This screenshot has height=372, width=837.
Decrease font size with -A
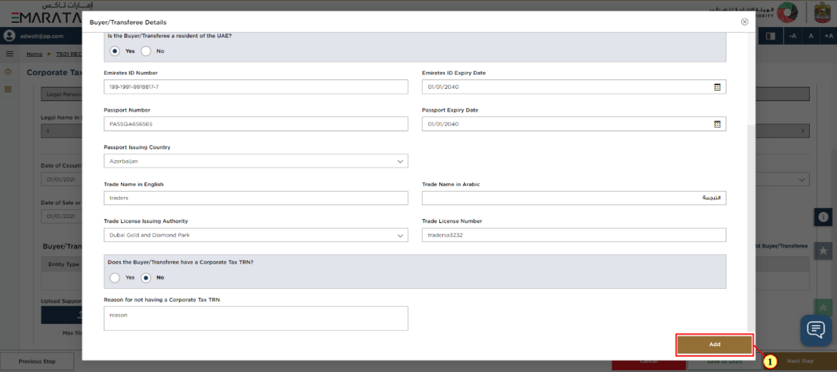tap(792, 36)
